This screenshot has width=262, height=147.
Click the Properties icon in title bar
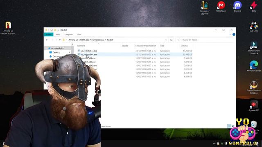52,30
